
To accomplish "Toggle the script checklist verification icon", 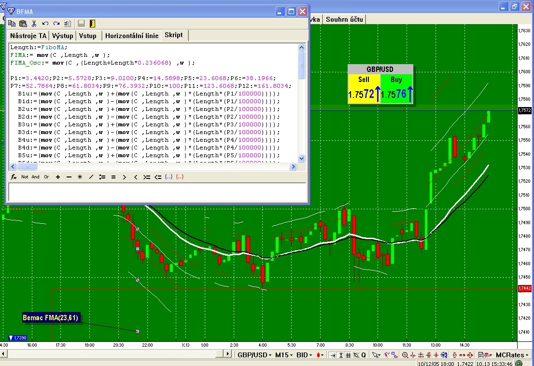I will (68, 23).
